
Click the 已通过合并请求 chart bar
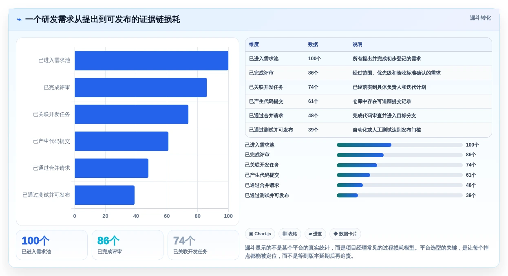pyautogui.click(x=111, y=168)
